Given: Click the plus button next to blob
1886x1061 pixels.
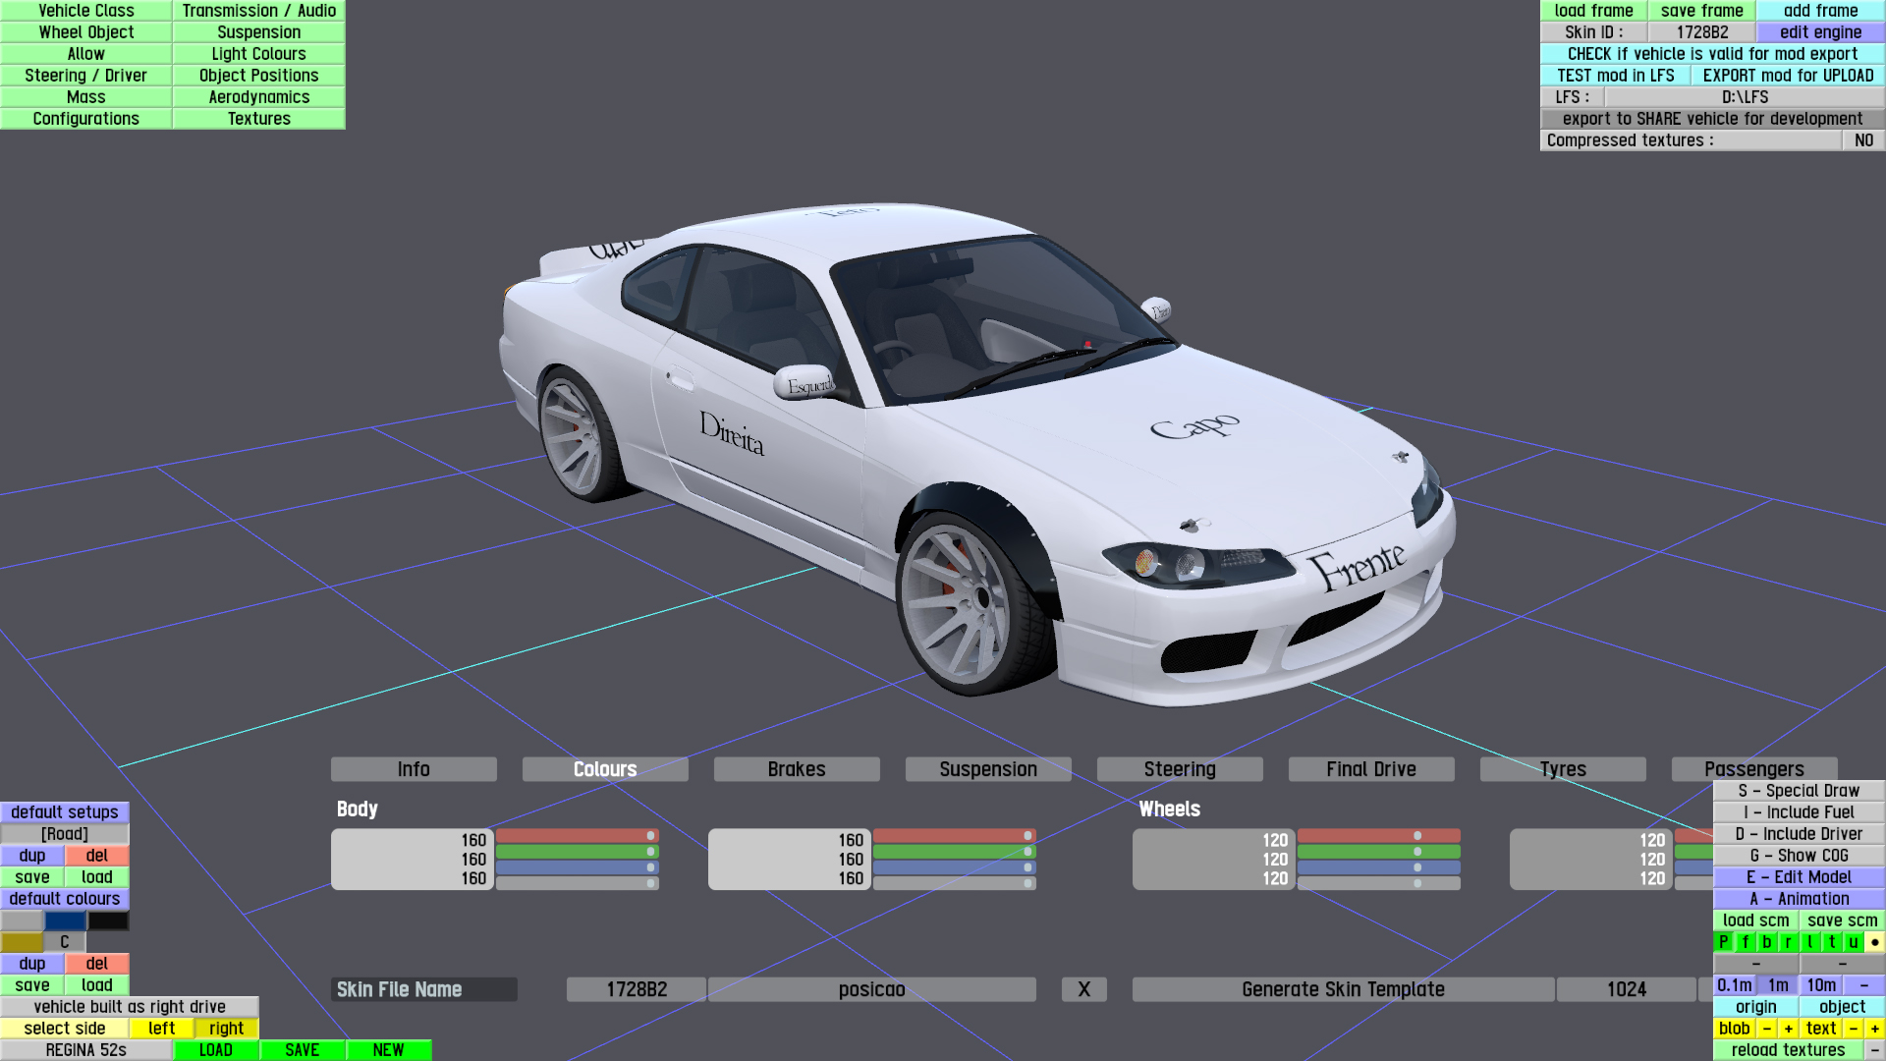Looking at the screenshot, I should pyautogui.click(x=1789, y=1029).
